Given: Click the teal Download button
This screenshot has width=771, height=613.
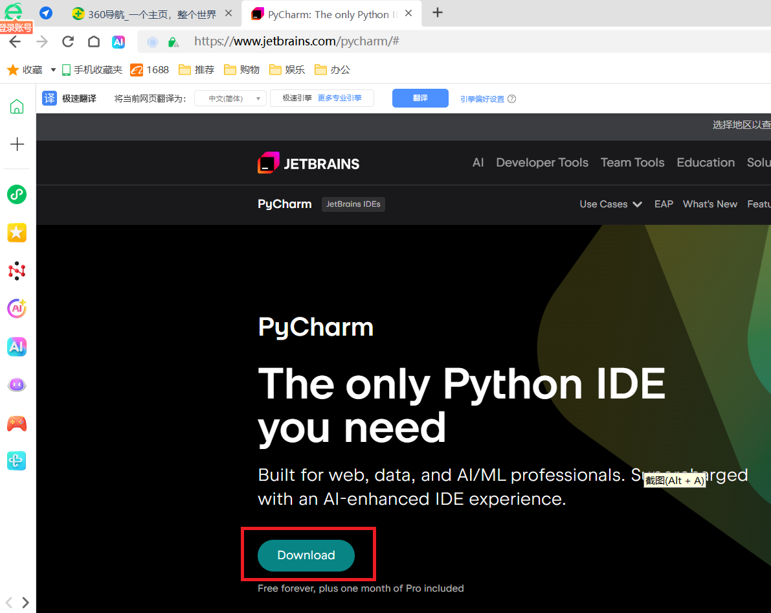Looking at the screenshot, I should pos(306,555).
